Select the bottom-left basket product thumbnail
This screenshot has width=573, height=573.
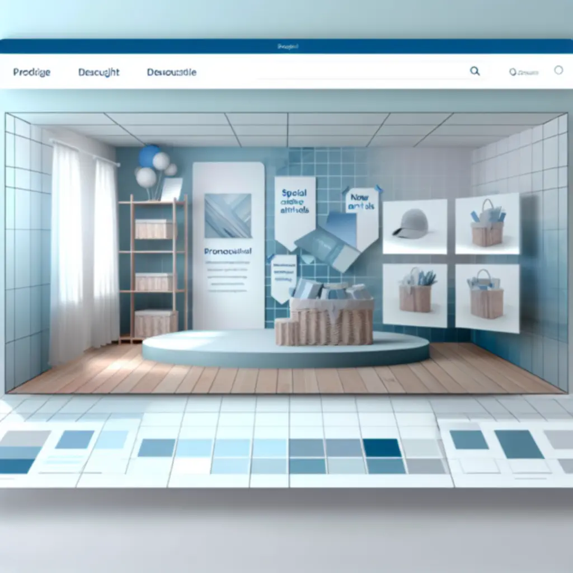[415, 294]
